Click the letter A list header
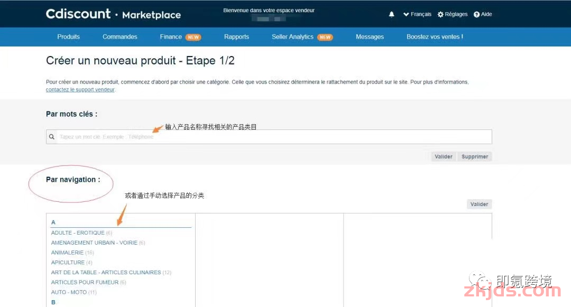Image resolution: width=571 pixels, height=307 pixels. pos(53,222)
